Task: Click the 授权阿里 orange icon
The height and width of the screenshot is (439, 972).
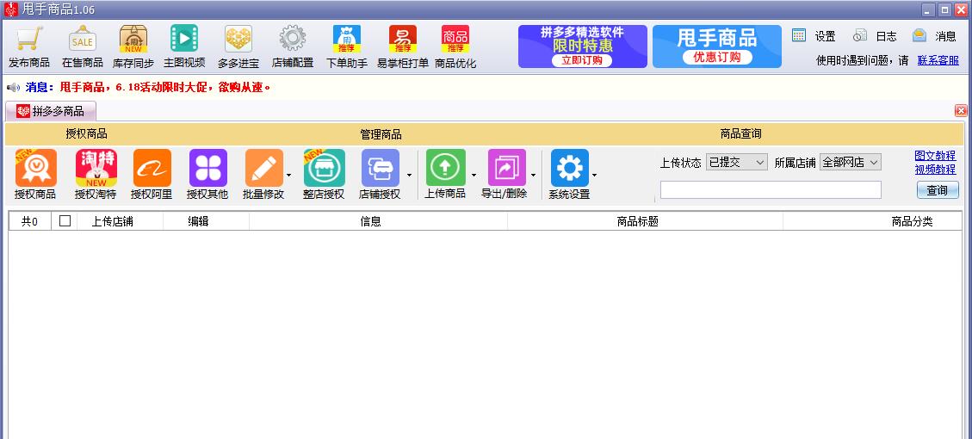Action: [x=152, y=168]
